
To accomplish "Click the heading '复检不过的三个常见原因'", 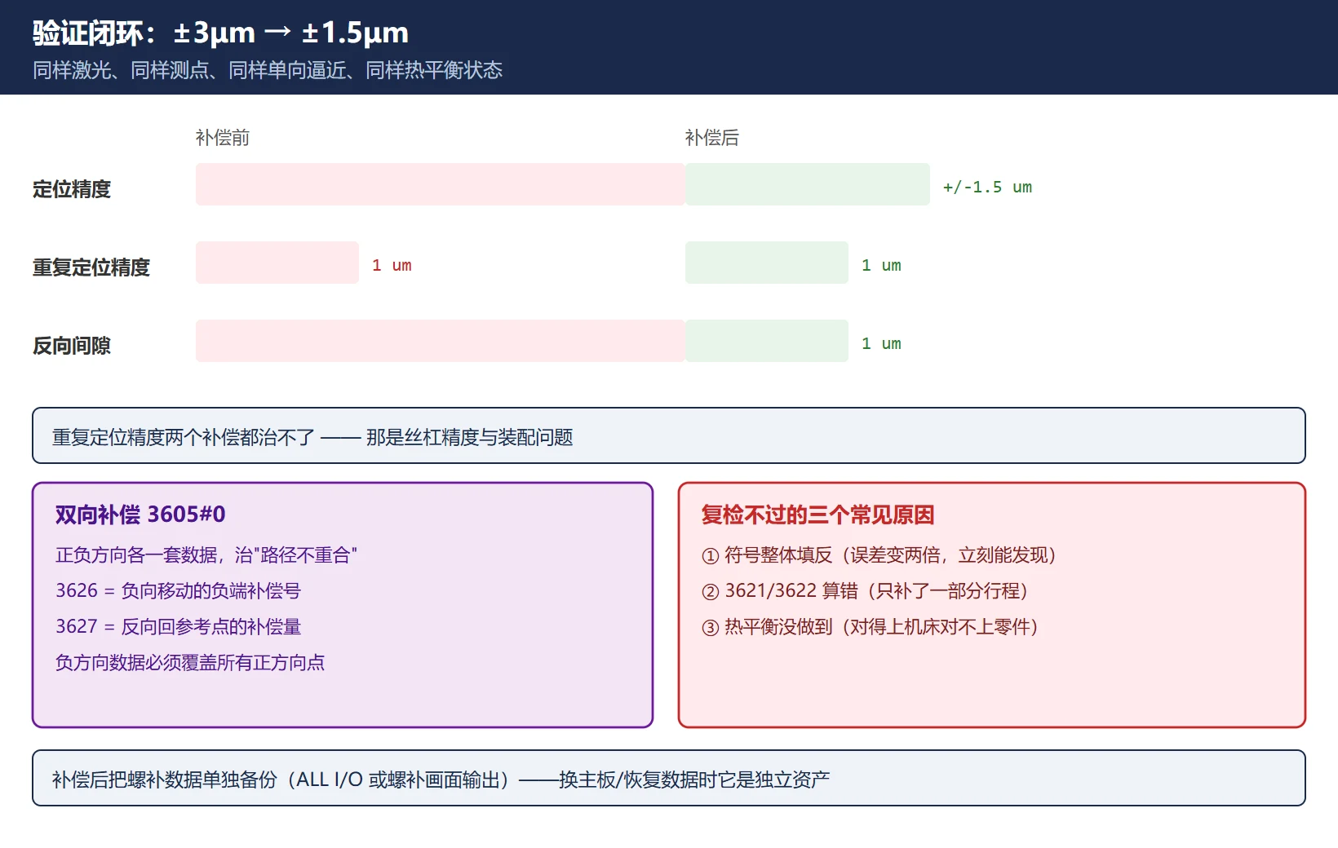I will [817, 515].
